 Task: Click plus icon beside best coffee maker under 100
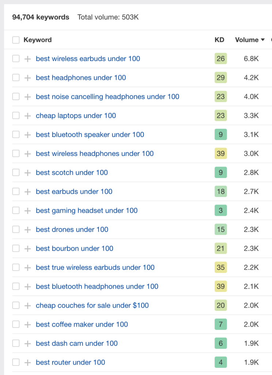(x=28, y=324)
